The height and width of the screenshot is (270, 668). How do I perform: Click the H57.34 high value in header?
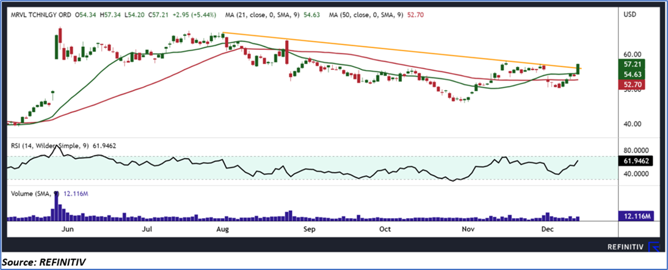point(112,15)
